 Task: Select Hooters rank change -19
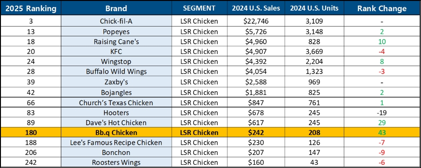382,113
